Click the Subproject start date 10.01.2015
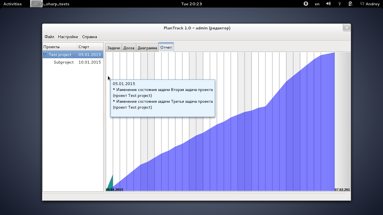Screen dimensions: 383x215 tap(90, 62)
